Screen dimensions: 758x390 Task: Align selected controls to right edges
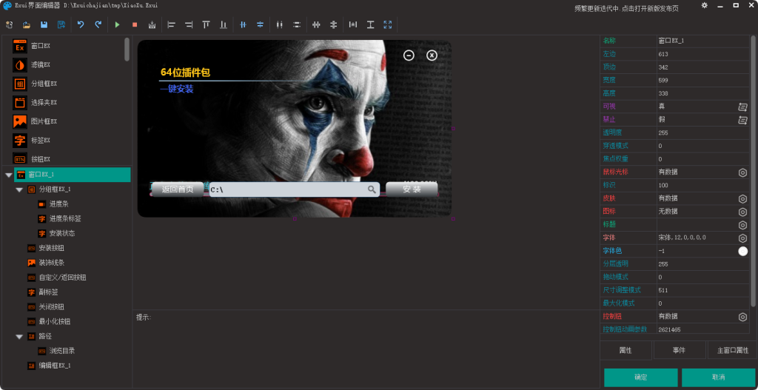coord(189,24)
